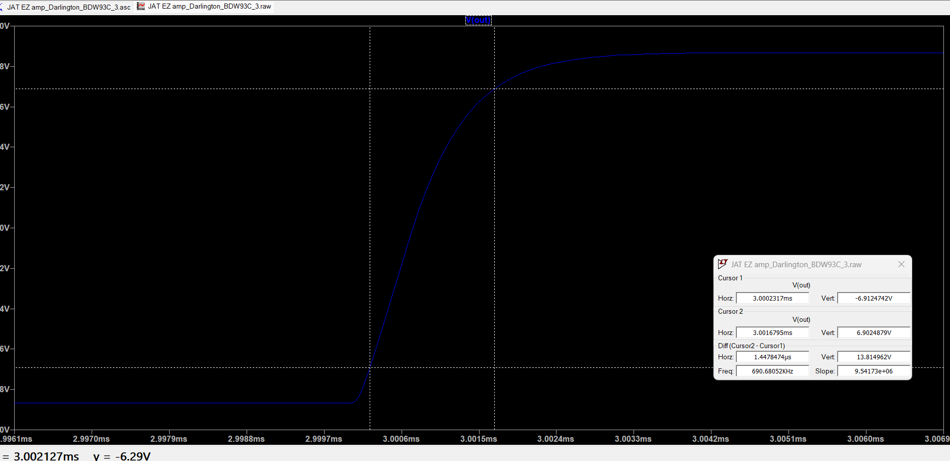The height and width of the screenshot is (461, 950).
Task: Click the 3.0060ms time axis label
Action: click(x=865, y=439)
